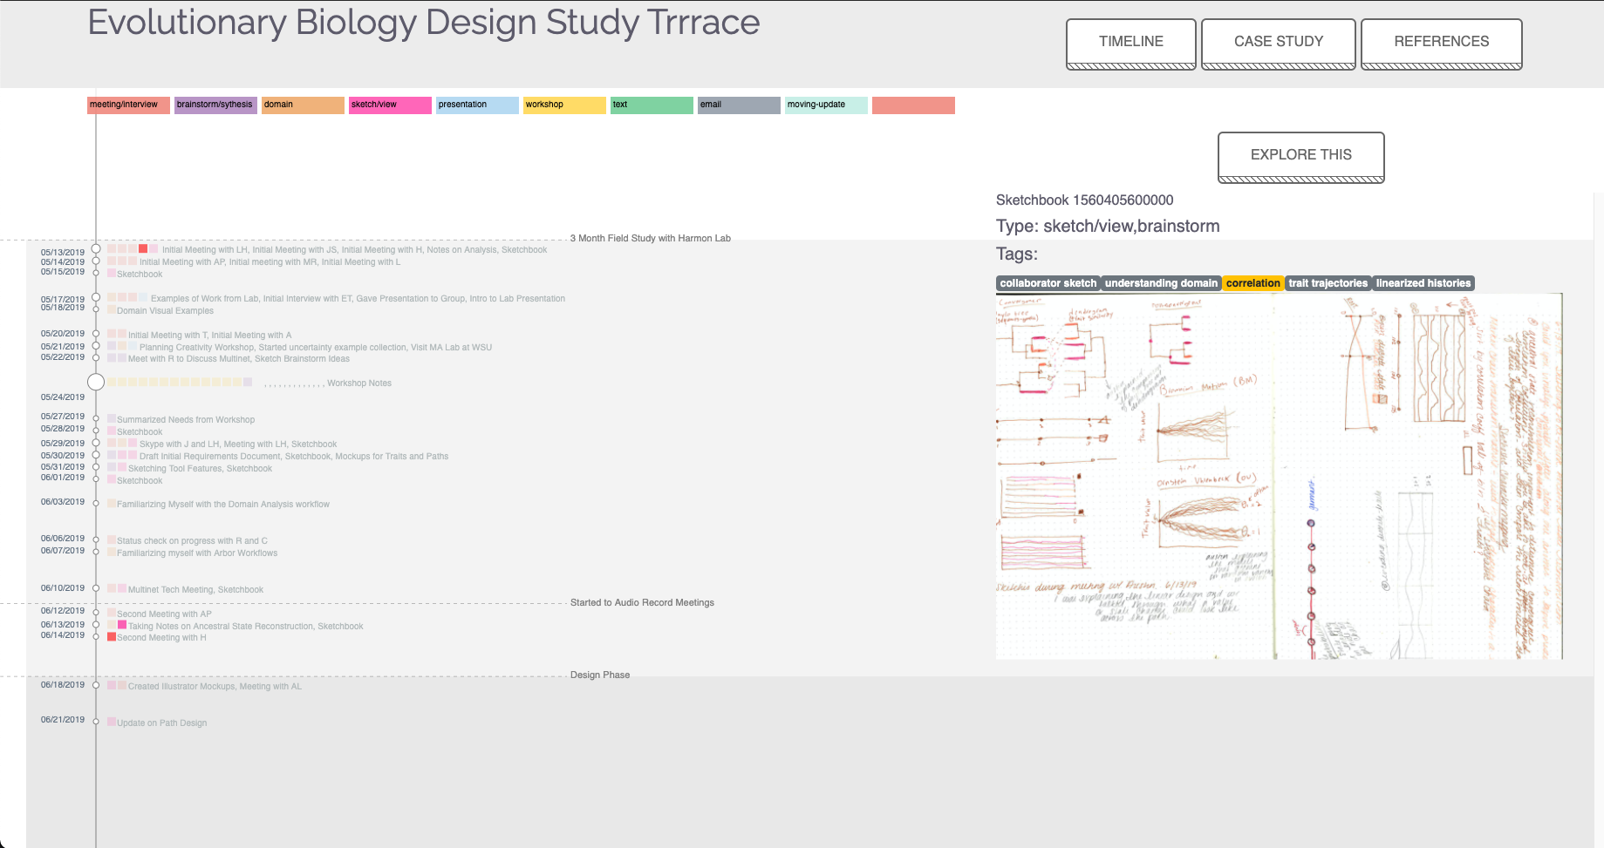1604x848 pixels.
Task: Select the large workshop timeline node
Action: click(96, 382)
